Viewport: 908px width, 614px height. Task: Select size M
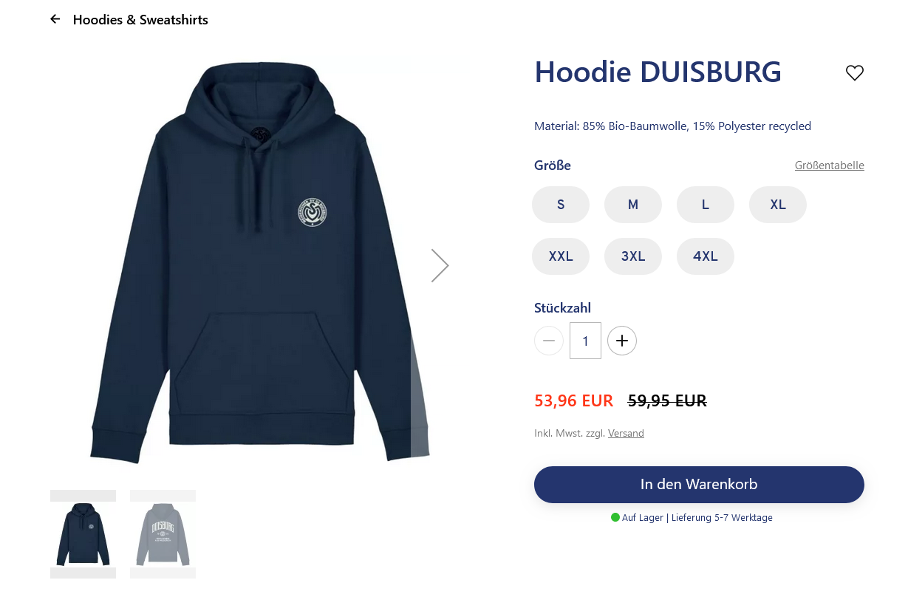point(633,205)
